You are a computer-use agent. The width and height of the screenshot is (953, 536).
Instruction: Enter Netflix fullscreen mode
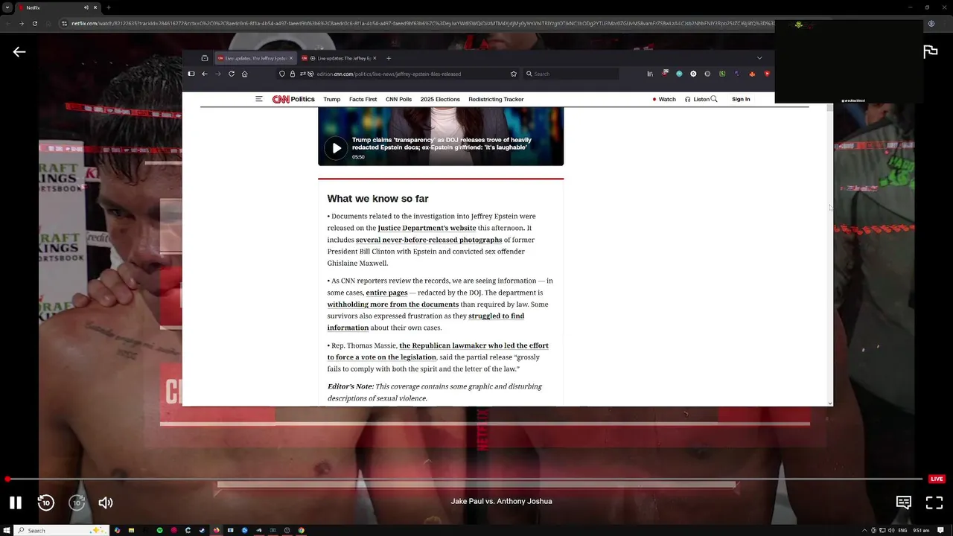coord(934,502)
